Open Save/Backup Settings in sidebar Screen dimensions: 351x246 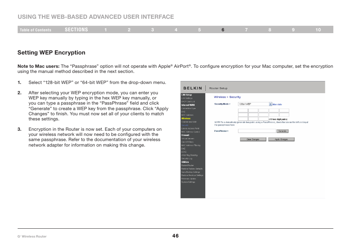click(x=191, y=172)
